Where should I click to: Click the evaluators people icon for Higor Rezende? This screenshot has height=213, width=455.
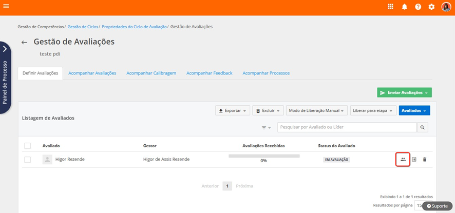click(x=403, y=160)
